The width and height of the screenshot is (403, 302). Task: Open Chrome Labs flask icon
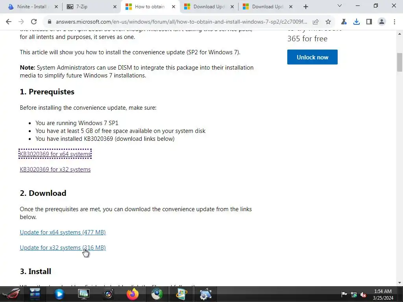pyautogui.click(x=344, y=22)
